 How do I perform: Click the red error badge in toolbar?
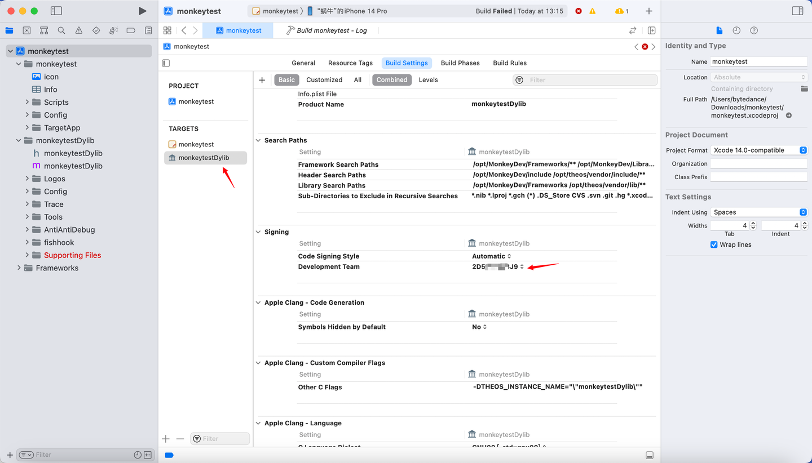coord(579,10)
